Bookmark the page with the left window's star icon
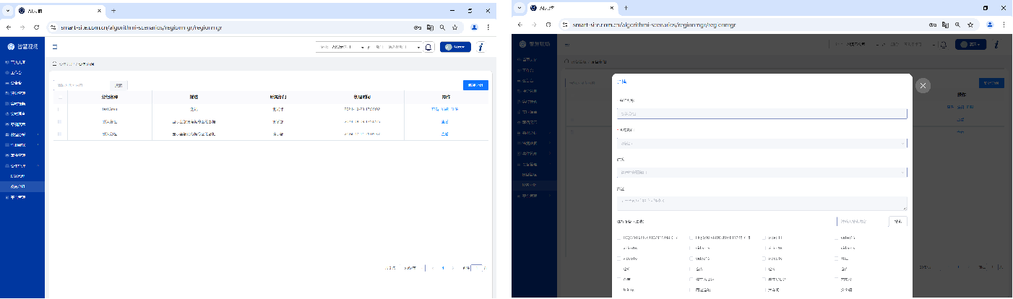Screen dimensions: 1013x299 (454, 27)
